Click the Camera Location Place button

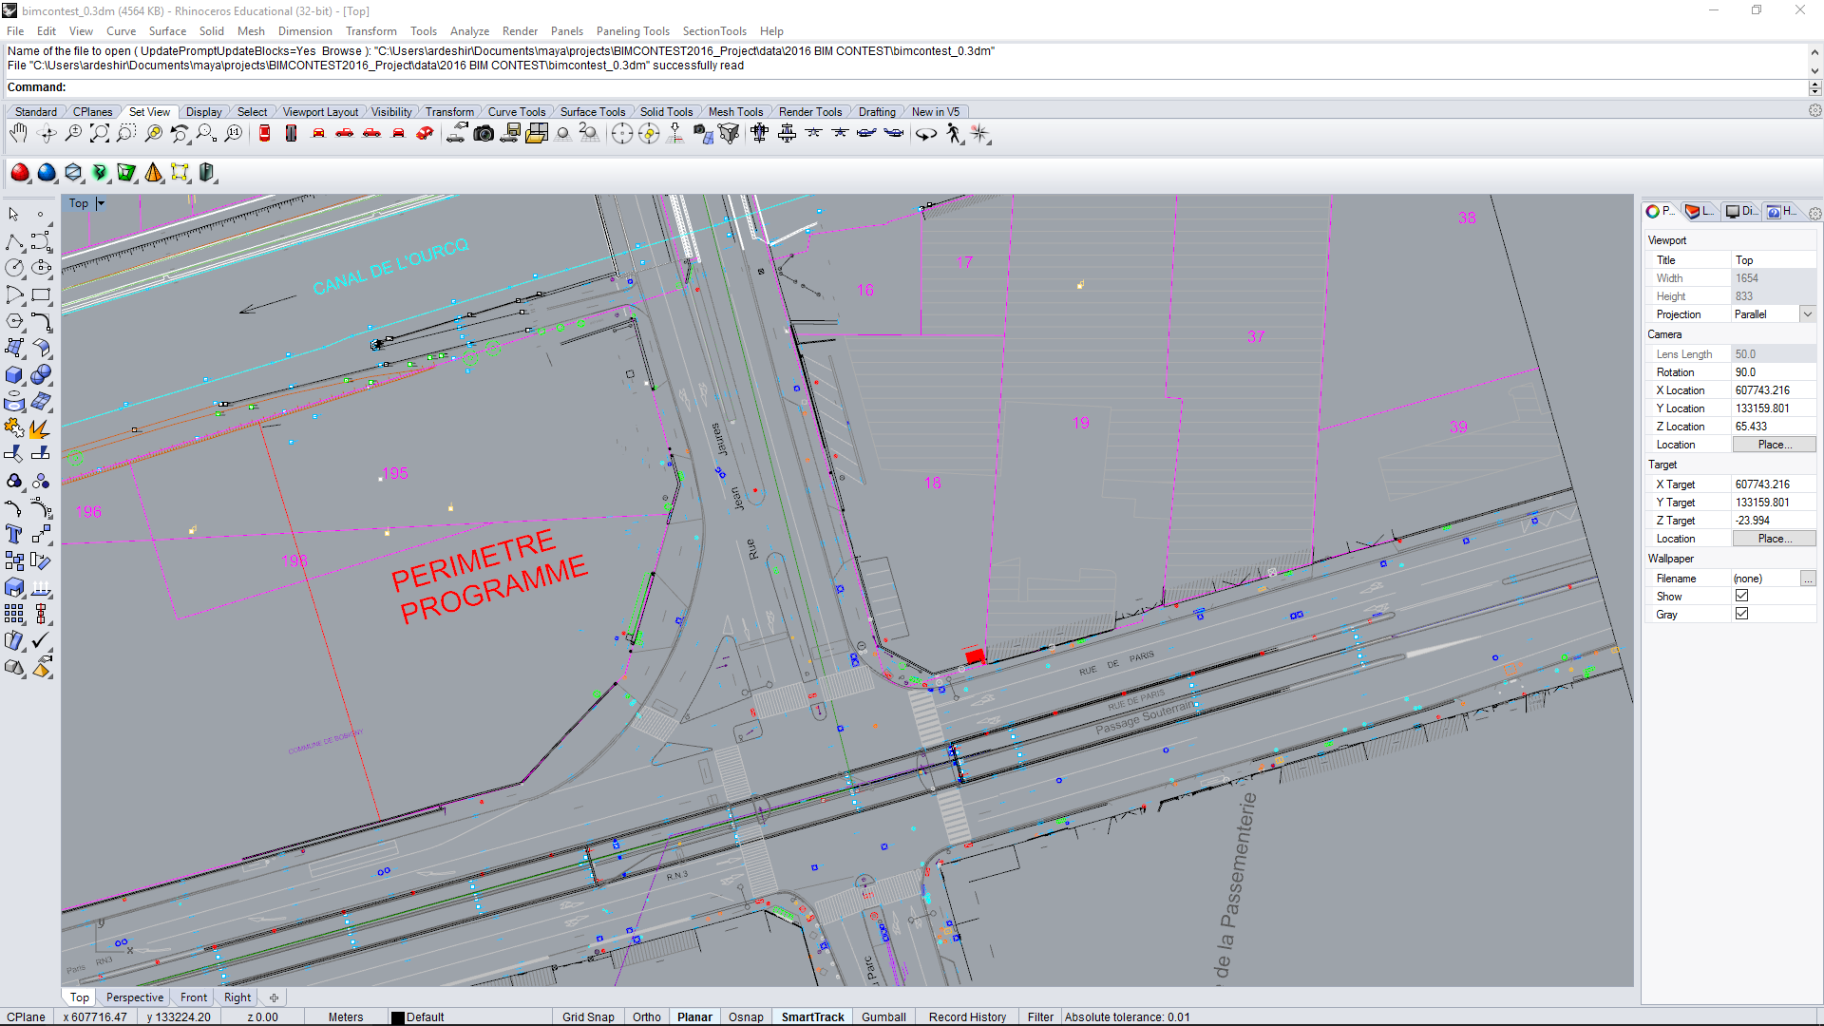[1773, 445]
